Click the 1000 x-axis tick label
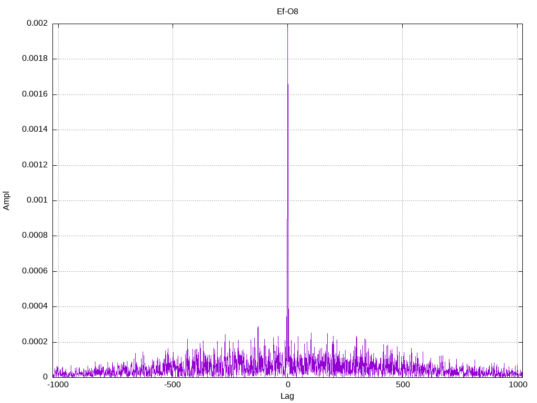Screen dimensions: 537x403 point(518,385)
